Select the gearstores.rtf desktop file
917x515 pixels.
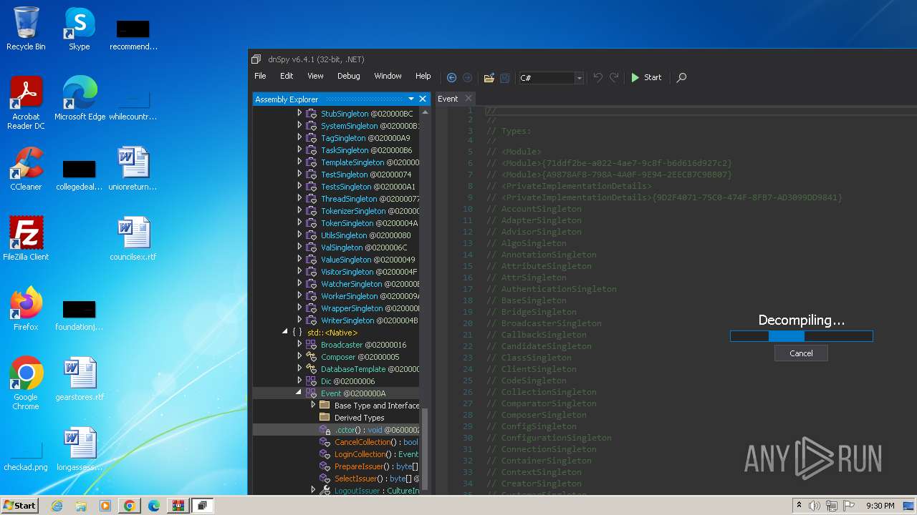(x=80, y=379)
